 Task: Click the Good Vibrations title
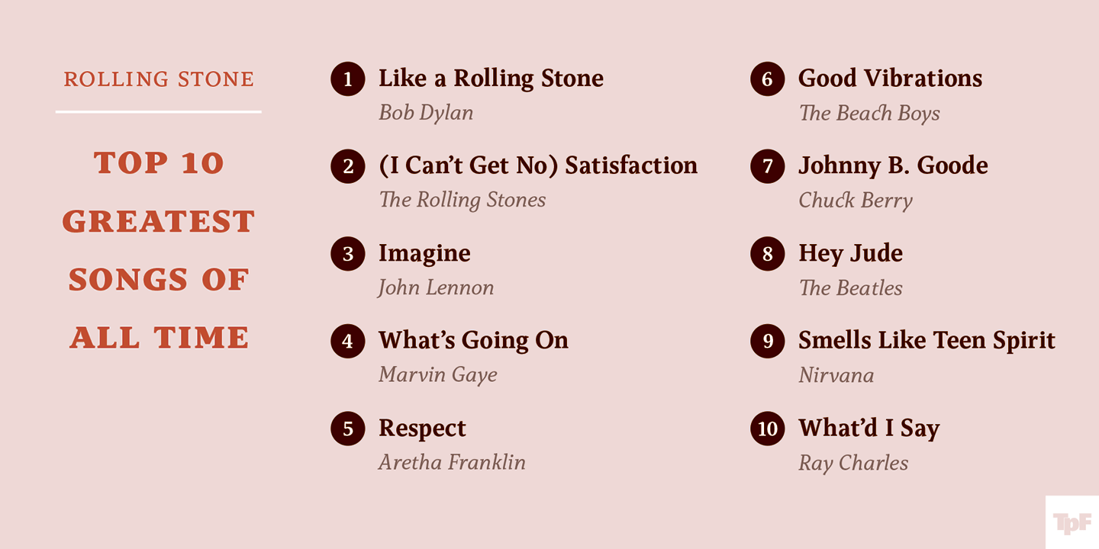point(890,79)
